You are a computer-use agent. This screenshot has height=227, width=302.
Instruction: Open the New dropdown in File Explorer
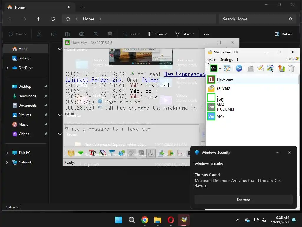coord(17,34)
